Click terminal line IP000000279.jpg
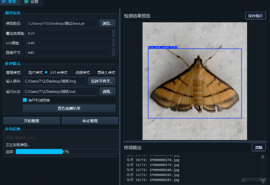The image size is (270, 185). [153, 165]
